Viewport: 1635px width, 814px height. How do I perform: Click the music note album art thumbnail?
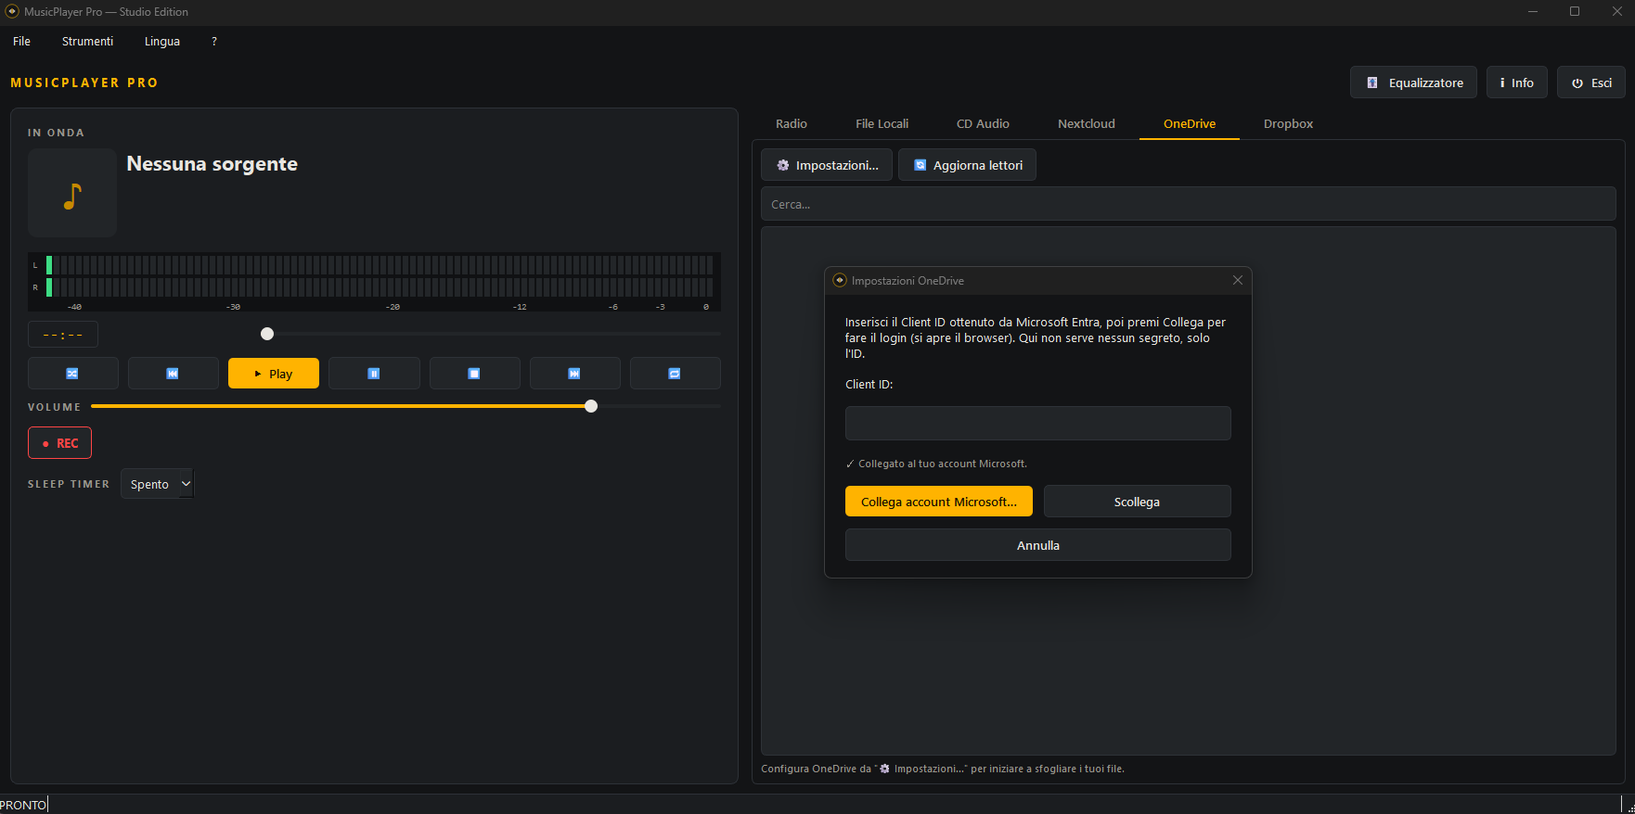tap(72, 193)
